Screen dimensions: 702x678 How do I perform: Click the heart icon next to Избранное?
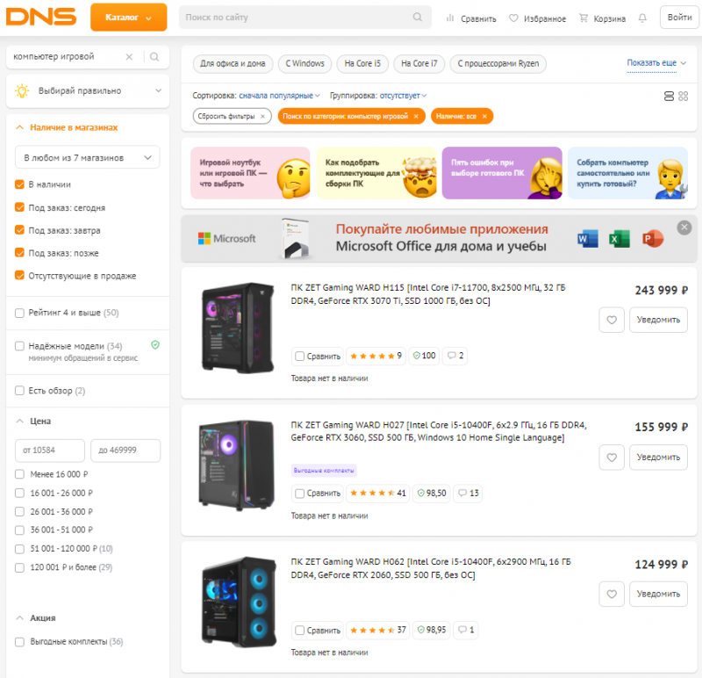point(513,18)
